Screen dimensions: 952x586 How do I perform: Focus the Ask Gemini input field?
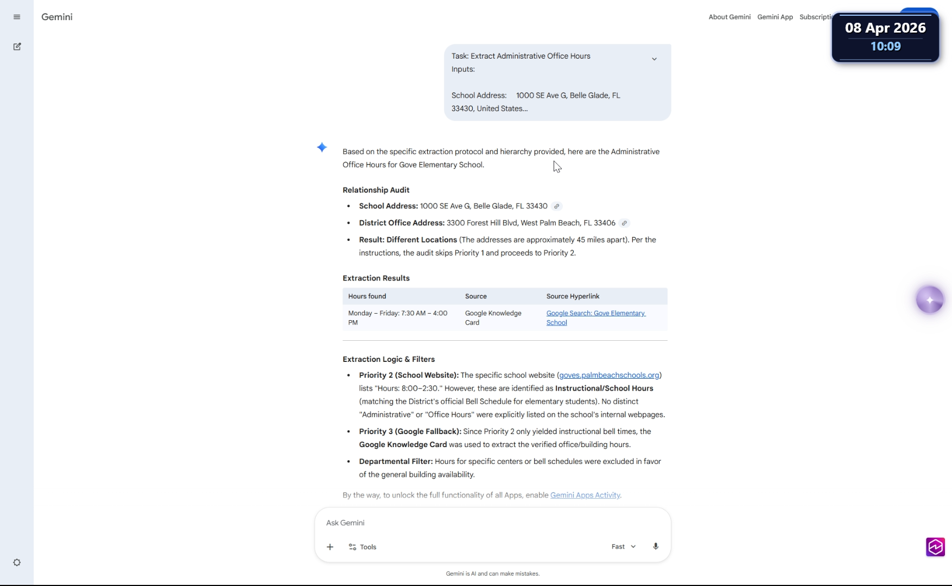pyautogui.click(x=467, y=523)
